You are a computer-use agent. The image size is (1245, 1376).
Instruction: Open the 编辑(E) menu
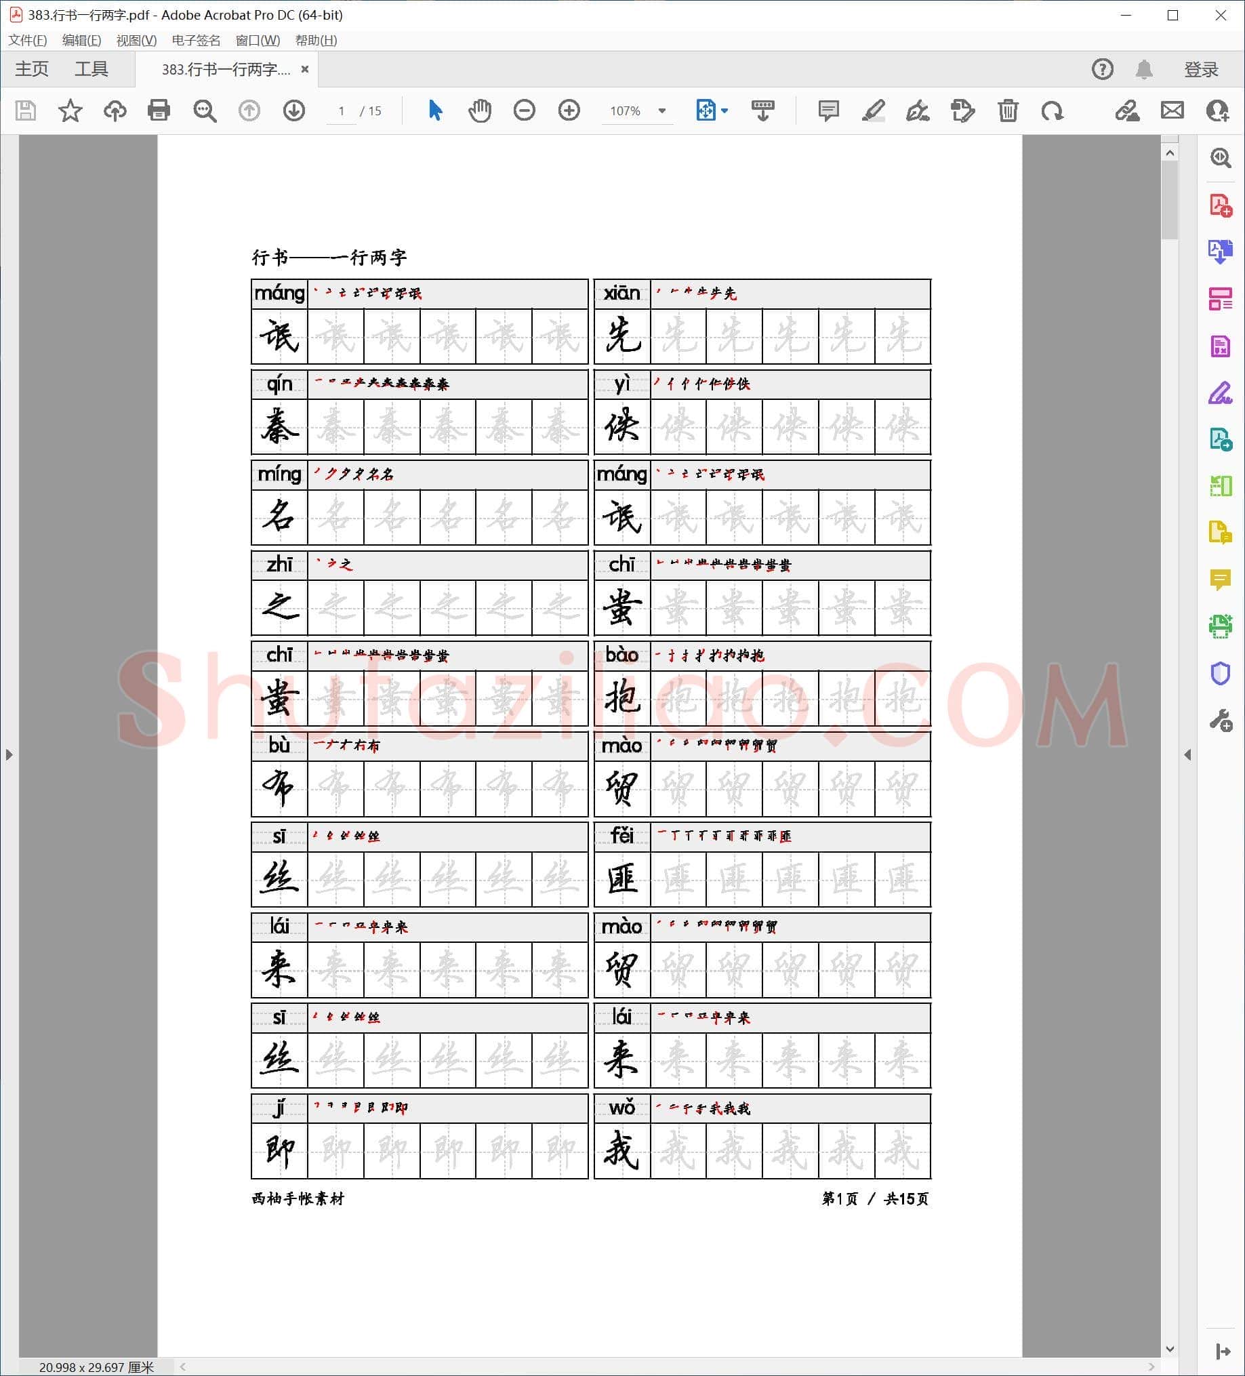coord(81,40)
